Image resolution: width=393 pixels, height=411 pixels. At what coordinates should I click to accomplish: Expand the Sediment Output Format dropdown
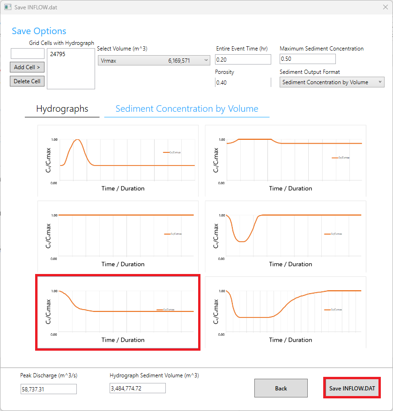[x=332, y=82]
